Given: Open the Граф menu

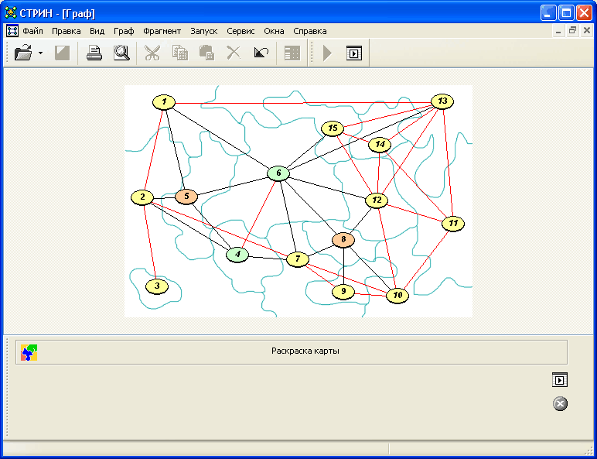Looking at the screenshot, I should (x=124, y=31).
